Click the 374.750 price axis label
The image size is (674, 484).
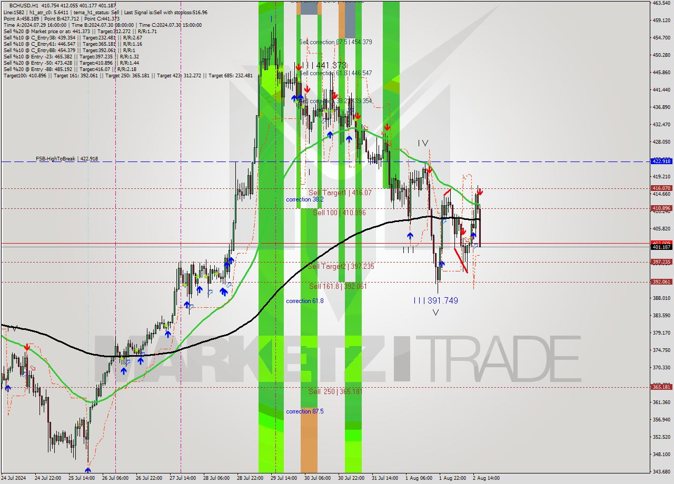(x=660, y=350)
